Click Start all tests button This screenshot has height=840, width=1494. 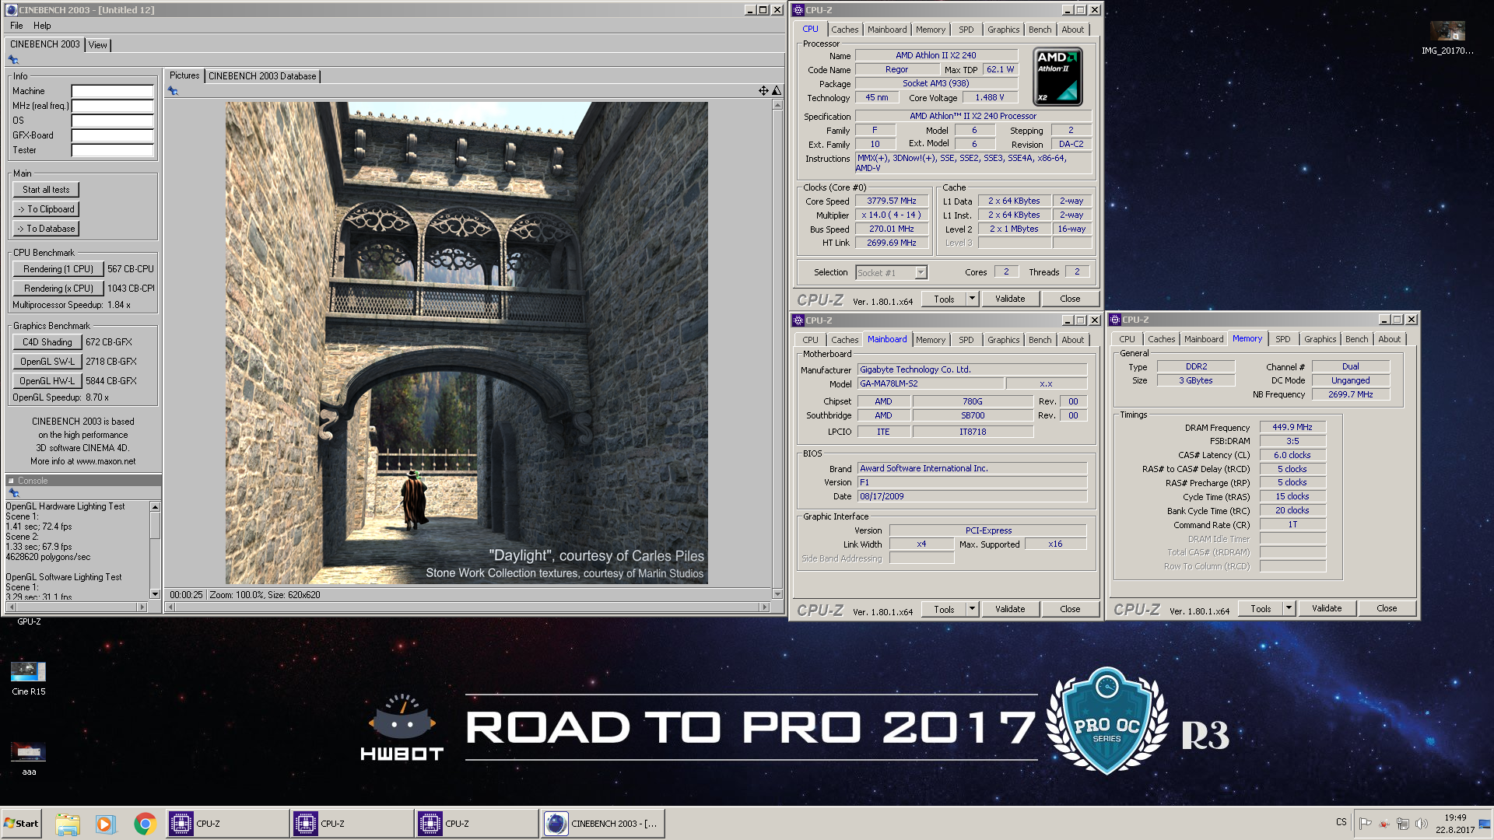pyautogui.click(x=46, y=190)
